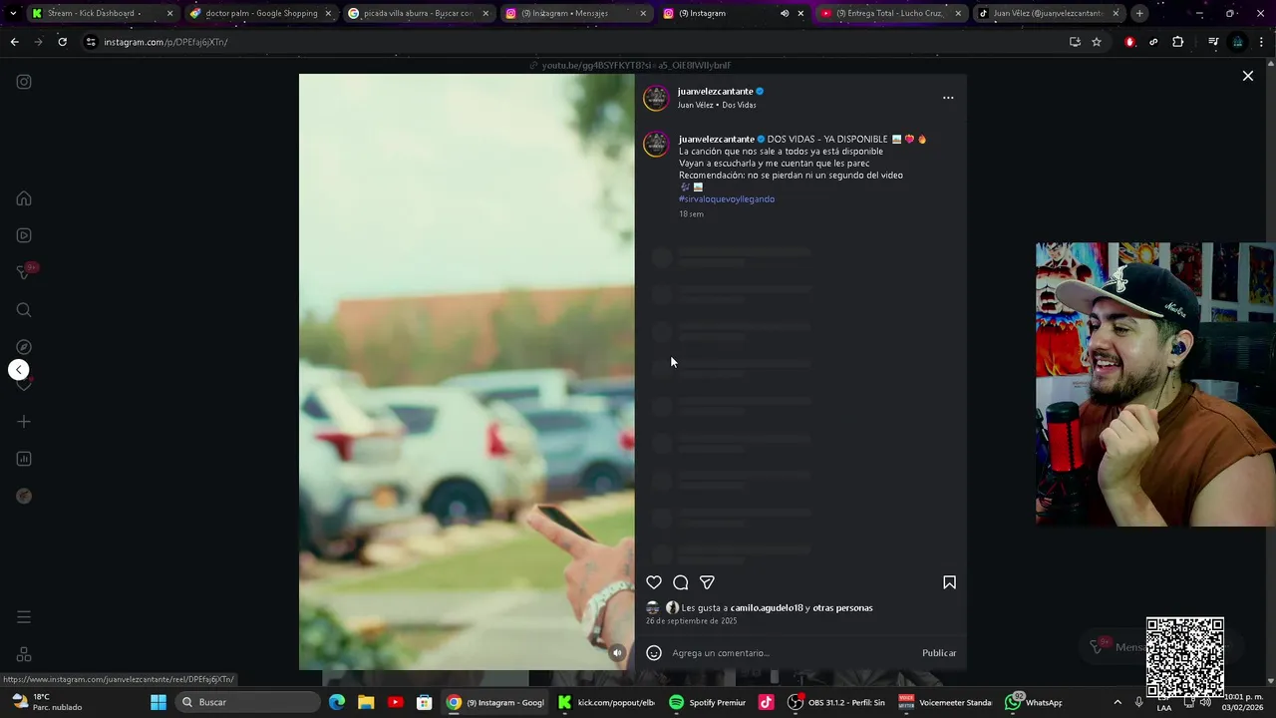This screenshot has height=718, width=1276.
Task: Open Messages icon with notification badge
Action: click(x=26, y=271)
